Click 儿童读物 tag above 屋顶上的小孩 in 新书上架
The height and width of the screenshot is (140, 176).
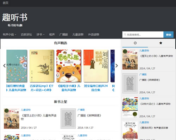pos(26,110)
